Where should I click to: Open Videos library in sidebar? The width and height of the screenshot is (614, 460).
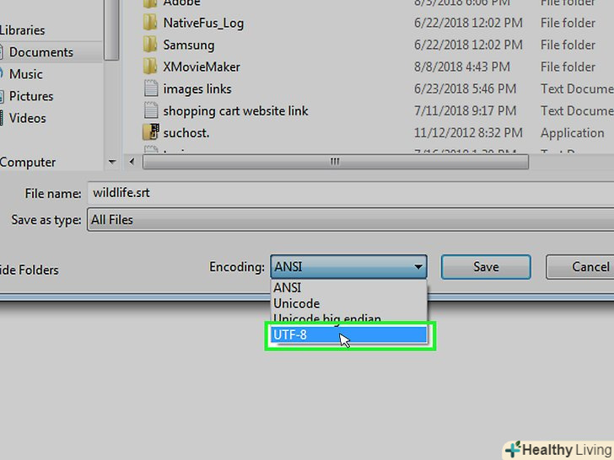pyautogui.click(x=27, y=118)
